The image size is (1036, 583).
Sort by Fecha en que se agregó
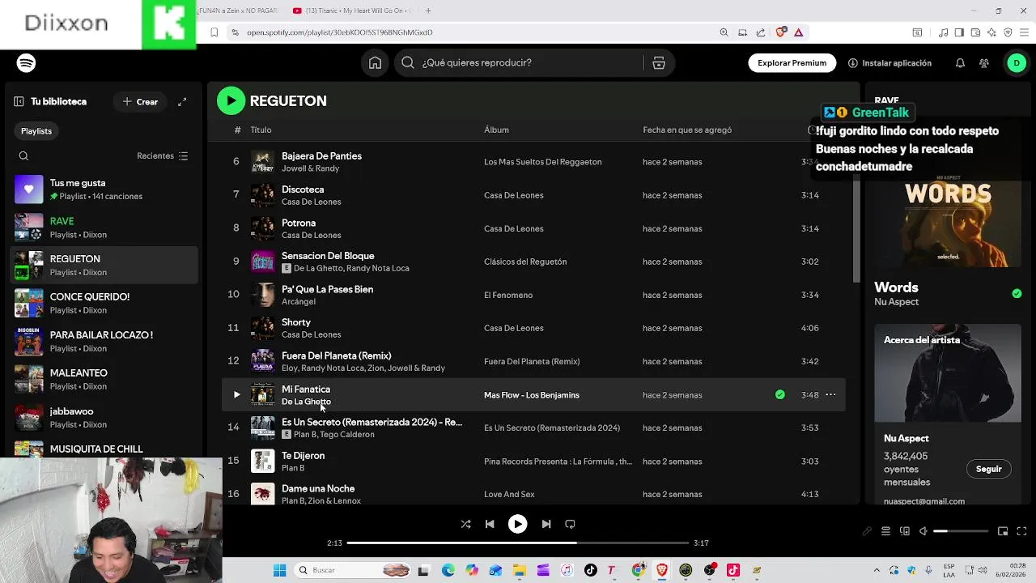pos(687,130)
